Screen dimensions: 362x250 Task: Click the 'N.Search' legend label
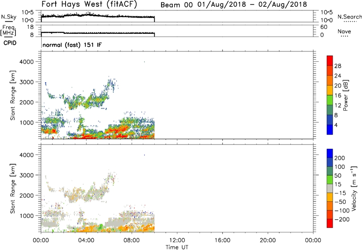pyautogui.click(x=349, y=17)
